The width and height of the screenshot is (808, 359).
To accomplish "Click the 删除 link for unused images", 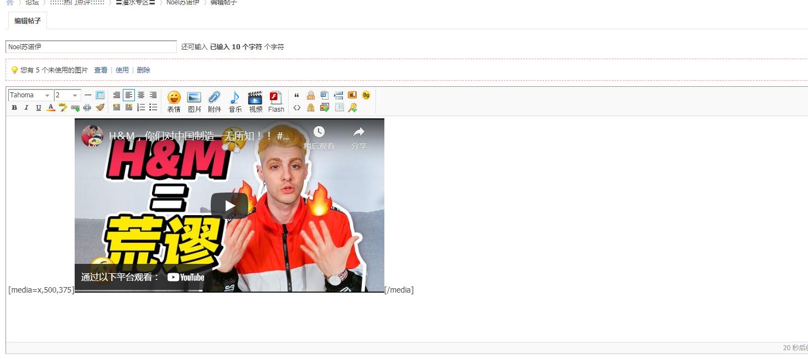I will click(143, 70).
